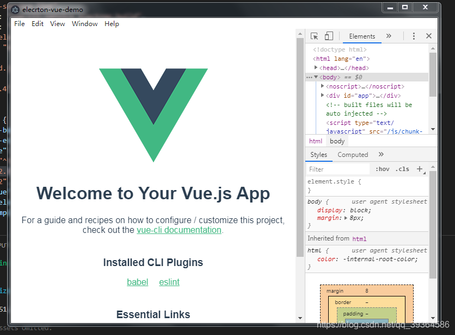455x335 pixels.
Task: Activate the inspect element picker icon
Action: [x=314, y=36]
